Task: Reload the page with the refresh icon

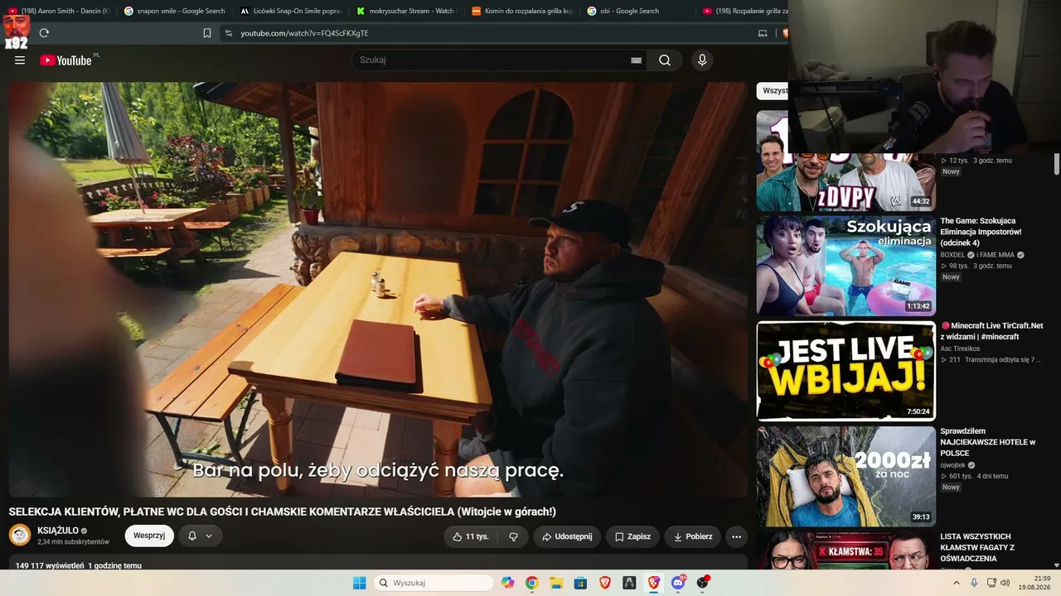Action: [44, 33]
